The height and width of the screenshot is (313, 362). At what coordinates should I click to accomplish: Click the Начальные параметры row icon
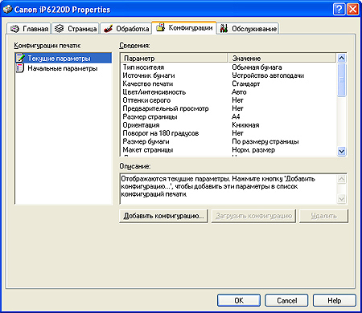coord(20,68)
